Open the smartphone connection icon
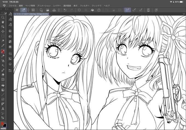 pos(149,10)
